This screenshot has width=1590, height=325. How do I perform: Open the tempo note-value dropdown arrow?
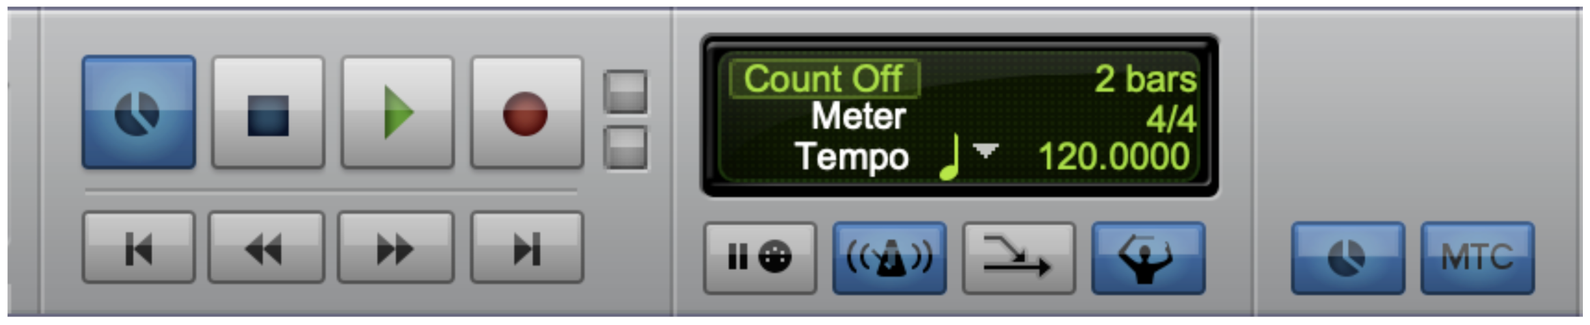[985, 151]
